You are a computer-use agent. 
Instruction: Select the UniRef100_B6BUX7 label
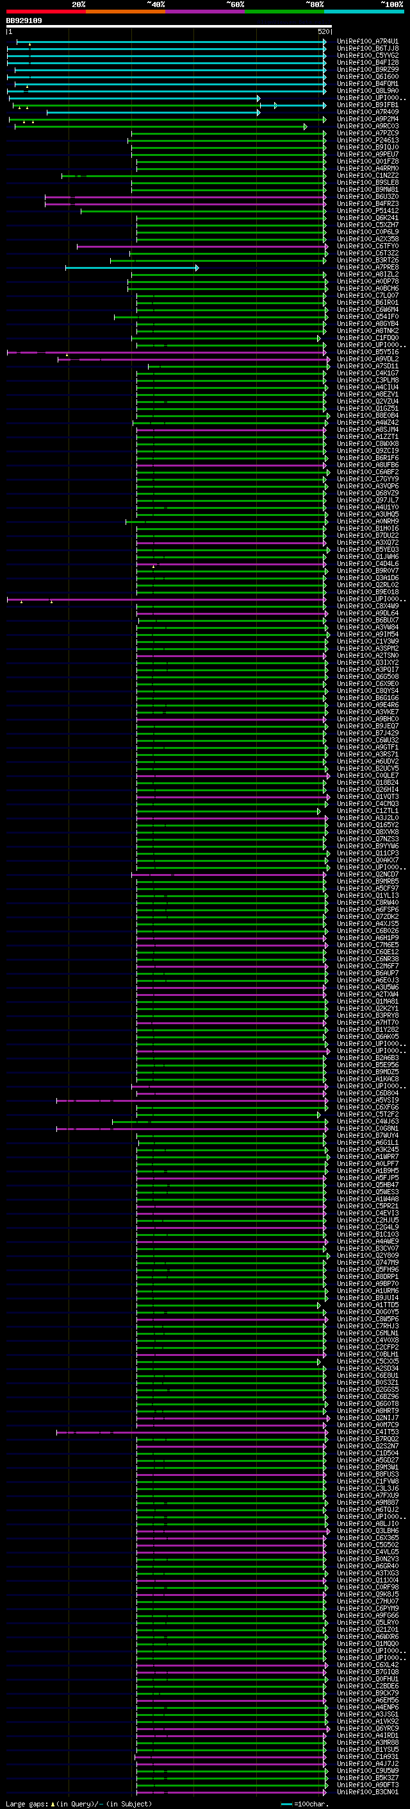click(x=367, y=620)
